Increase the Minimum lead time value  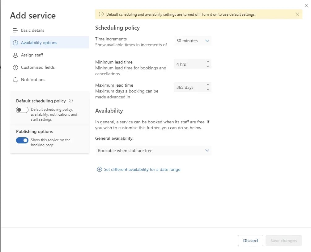click(208, 62)
